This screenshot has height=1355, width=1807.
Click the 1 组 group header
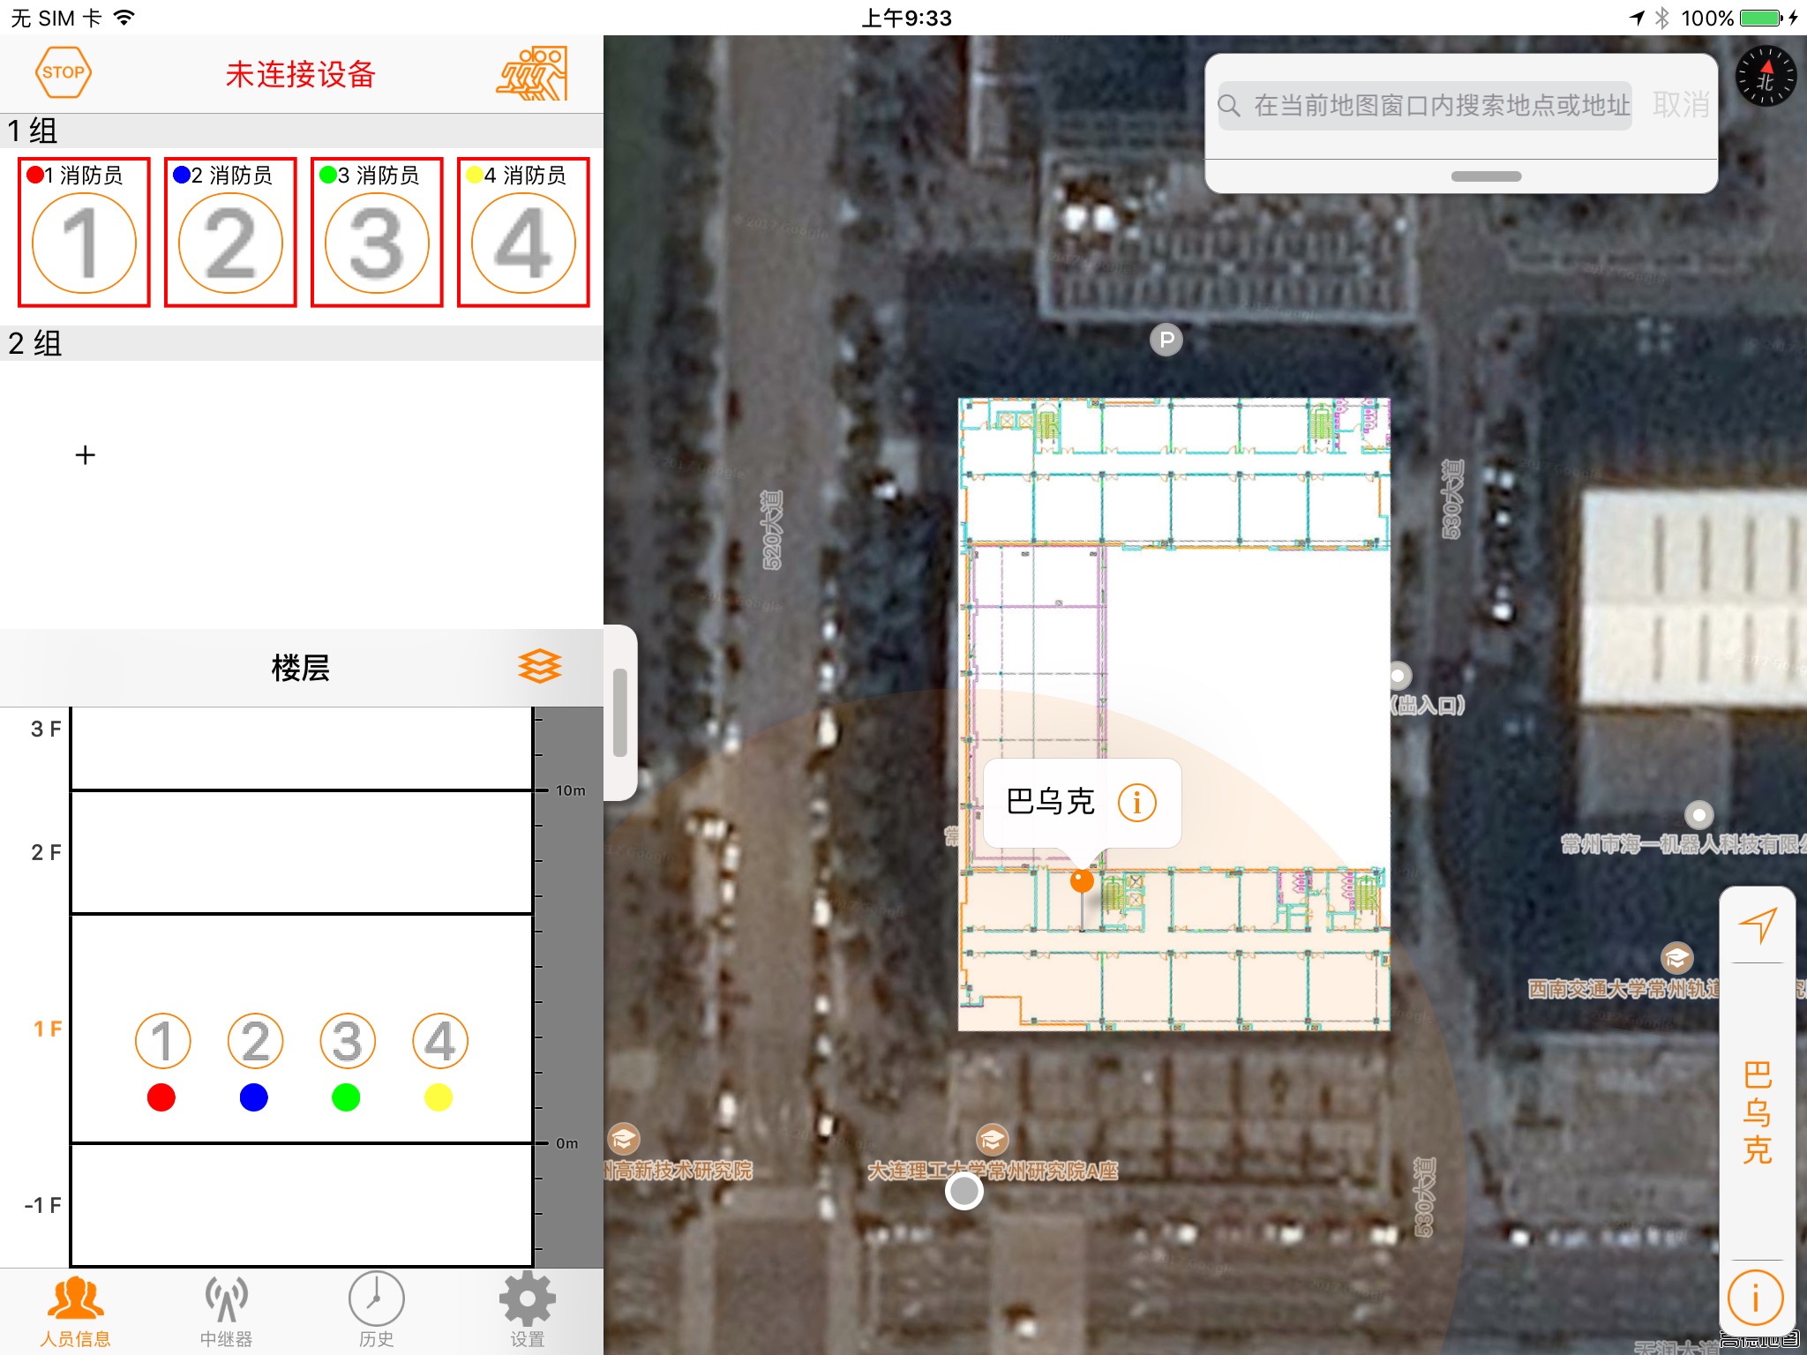(302, 131)
